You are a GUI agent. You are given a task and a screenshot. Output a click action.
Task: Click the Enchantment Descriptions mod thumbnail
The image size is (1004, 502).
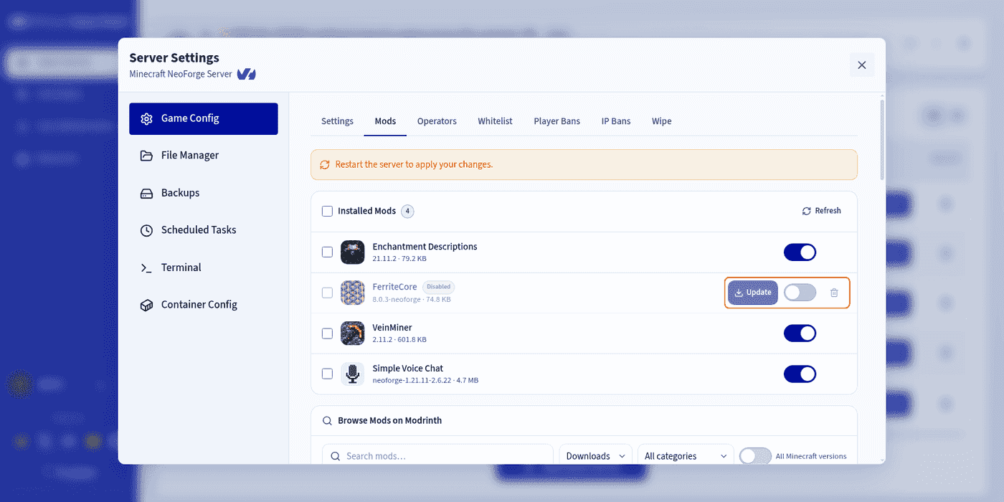pos(353,252)
